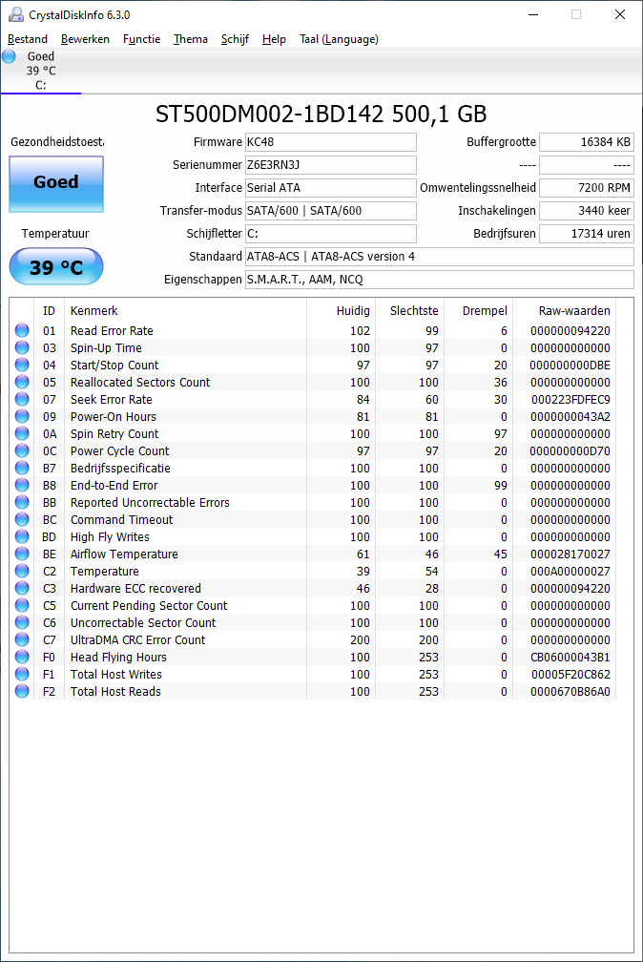Click the Firmware field showing KC48
This screenshot has height=962, width=643.
(x=330, y=142)
